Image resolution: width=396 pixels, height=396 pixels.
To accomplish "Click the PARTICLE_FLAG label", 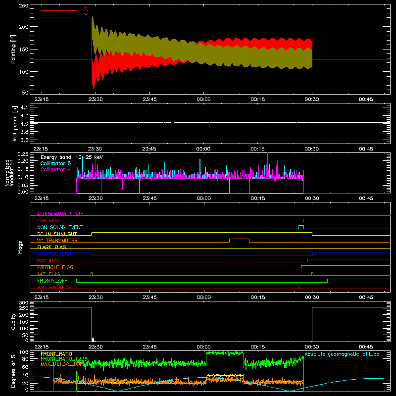I will pos(55,267).
